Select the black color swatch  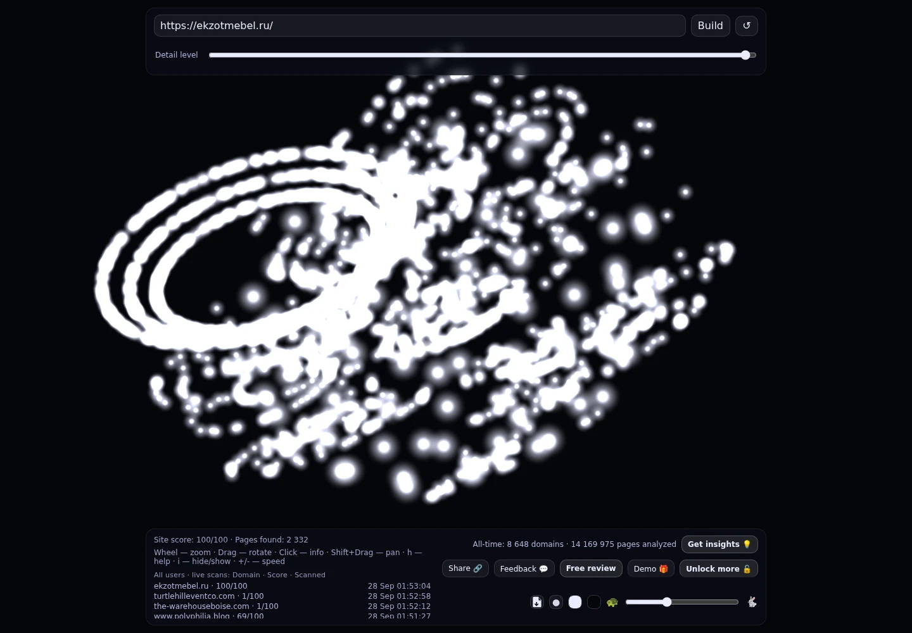coord(594,602)
